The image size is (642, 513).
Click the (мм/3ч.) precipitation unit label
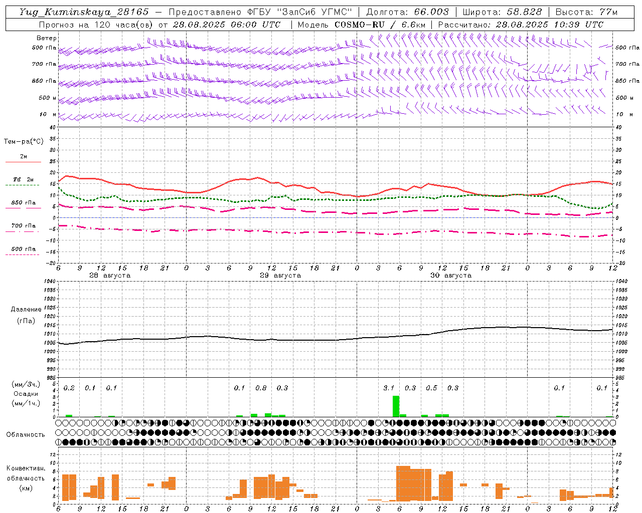[26, 384]
